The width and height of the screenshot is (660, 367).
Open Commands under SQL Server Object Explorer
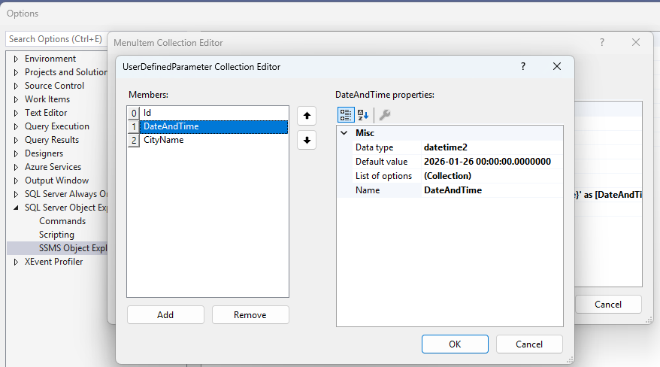pyautogui.click(x=62, y=221)
